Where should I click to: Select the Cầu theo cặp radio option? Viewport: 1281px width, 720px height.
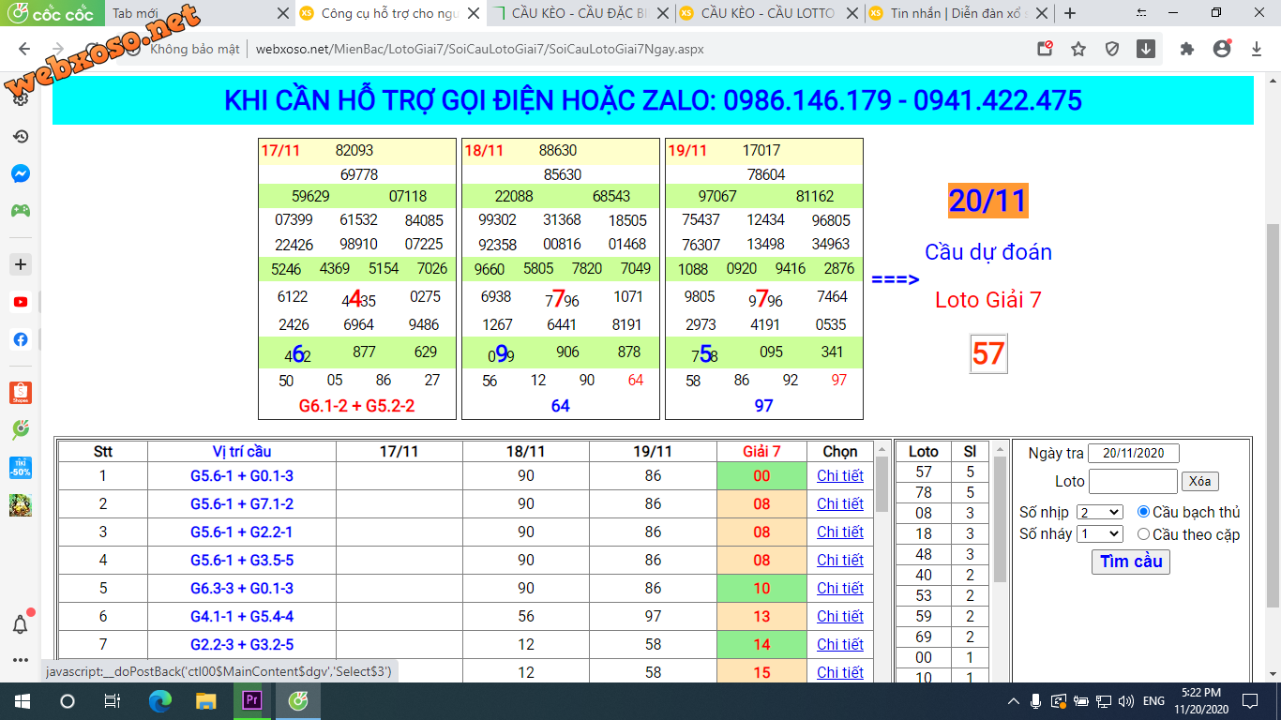click(1143, 534)
